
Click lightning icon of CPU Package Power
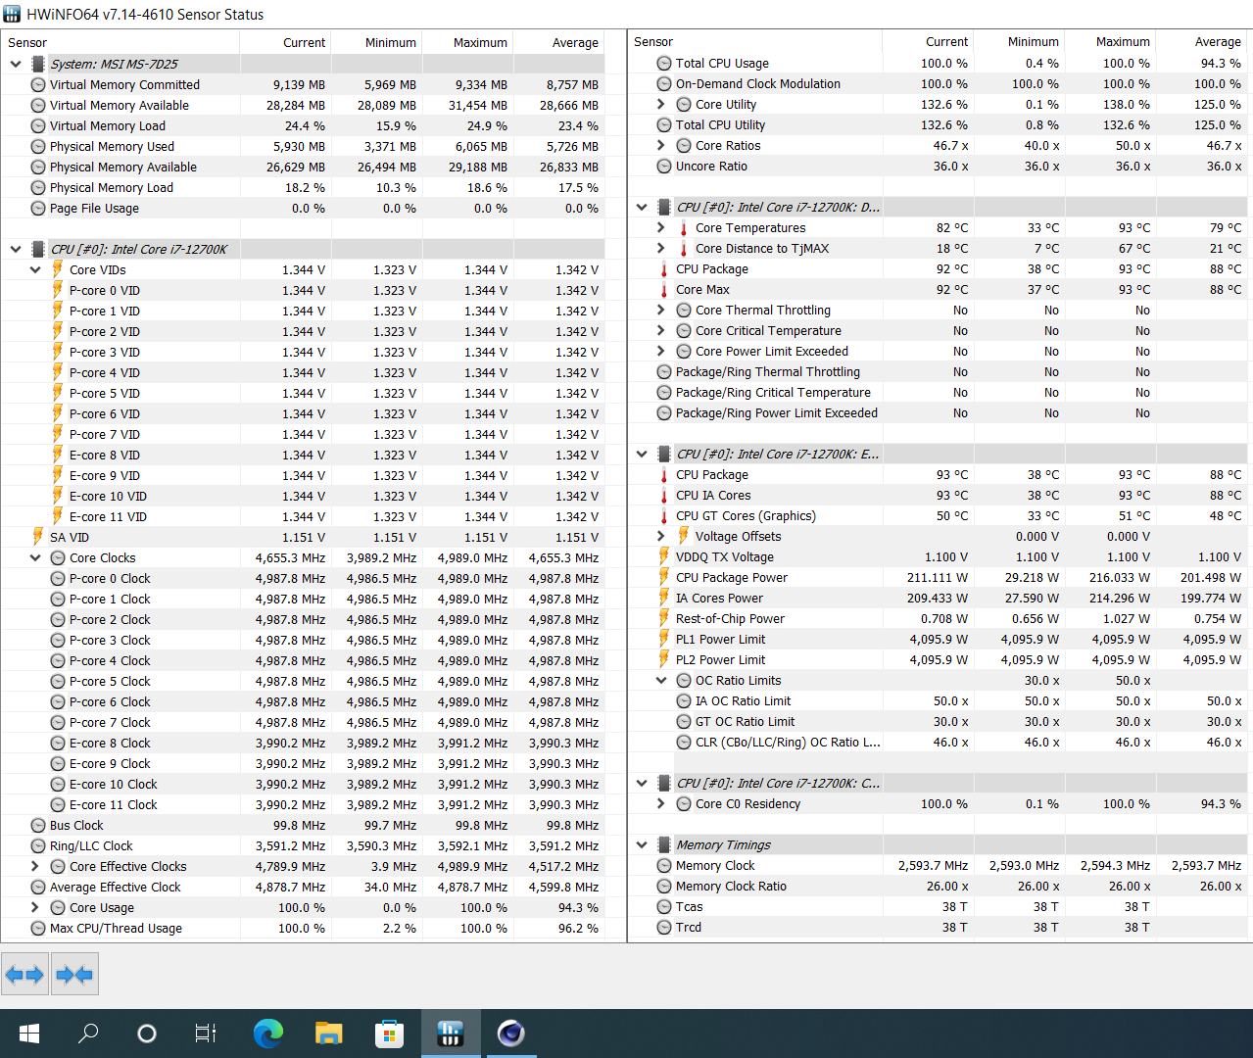664,577
